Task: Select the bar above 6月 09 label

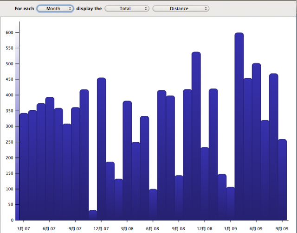Action: point(256,142)
